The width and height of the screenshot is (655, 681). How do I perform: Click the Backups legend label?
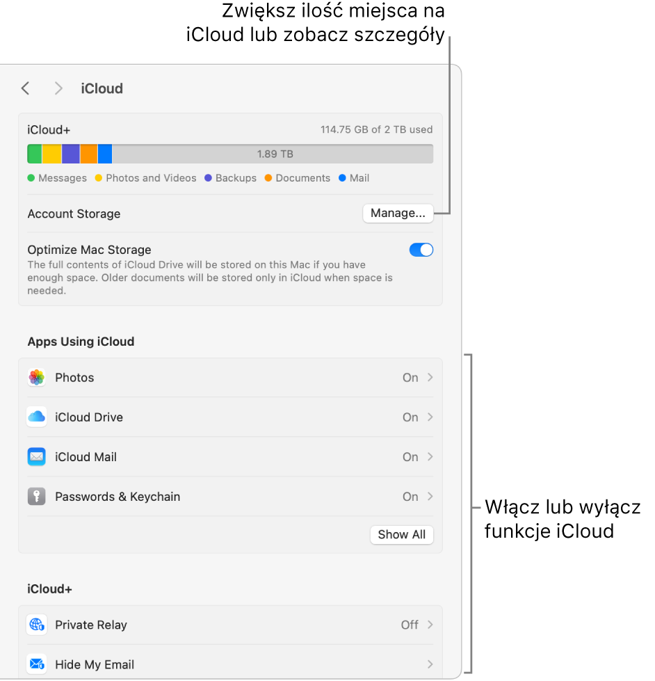click(x=236, y=178)
